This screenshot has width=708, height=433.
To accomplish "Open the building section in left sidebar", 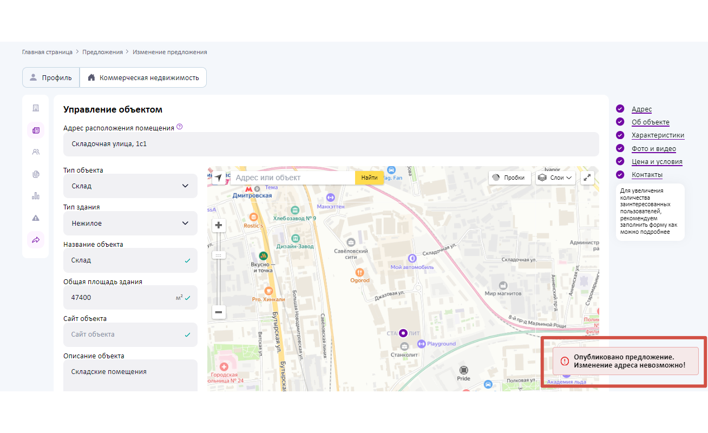I will click(x=36, y=108).
